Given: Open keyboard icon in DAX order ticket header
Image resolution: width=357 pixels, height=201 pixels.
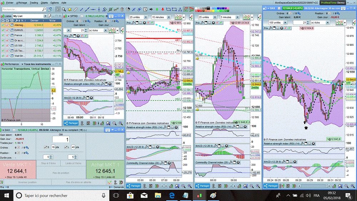Looking at the screenshot, I should (x=108, y=130).
